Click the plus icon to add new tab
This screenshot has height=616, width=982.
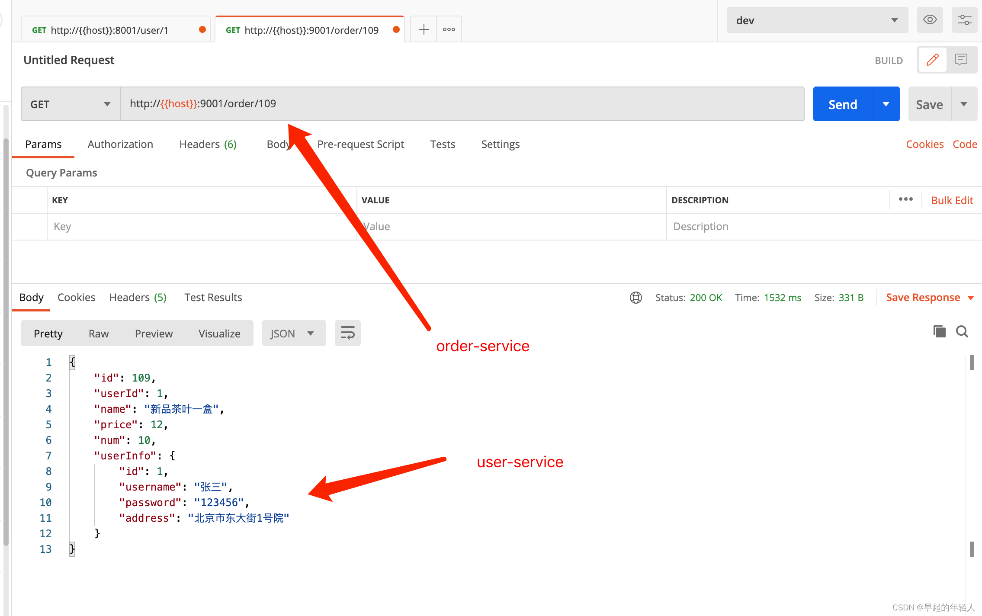point(424,29)
